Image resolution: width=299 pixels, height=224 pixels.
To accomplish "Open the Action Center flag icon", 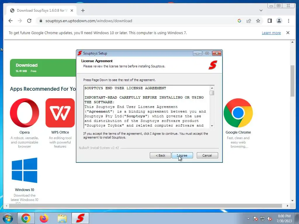I will (255, 218).
